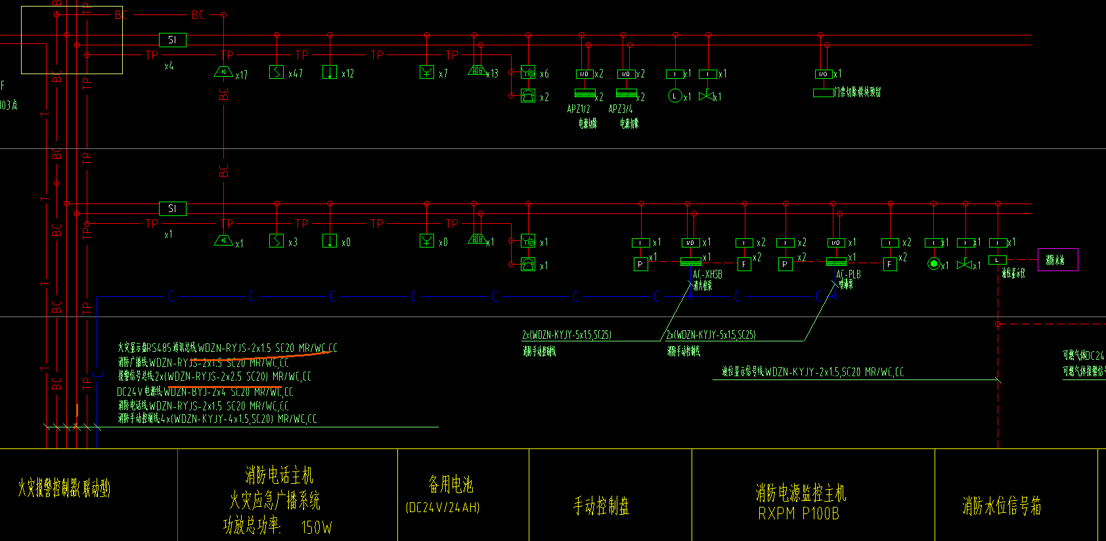Select the 火灾报警控制器(联动型) title text
1106x541 pixels.
click(x=64, y=488)
